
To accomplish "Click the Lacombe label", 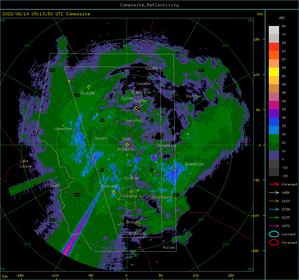I will pyautogui.click(x=144, y=84).
